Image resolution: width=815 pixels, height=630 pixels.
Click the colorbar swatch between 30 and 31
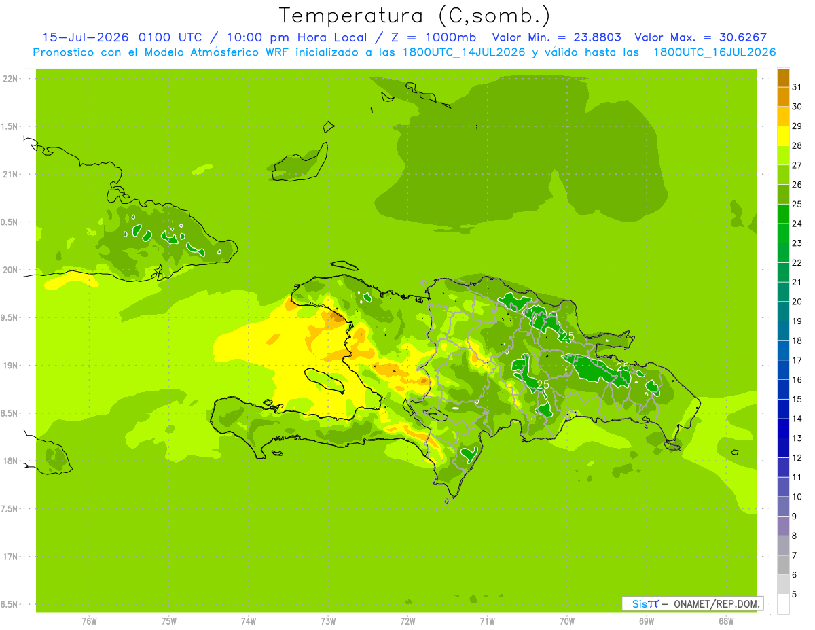coord(783,97)
